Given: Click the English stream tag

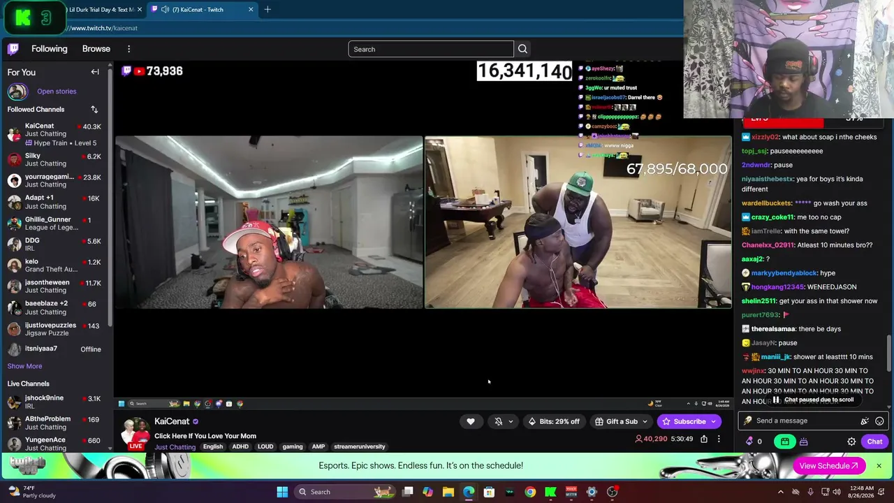Looking at the screenshot, I should tap(213, 447).
